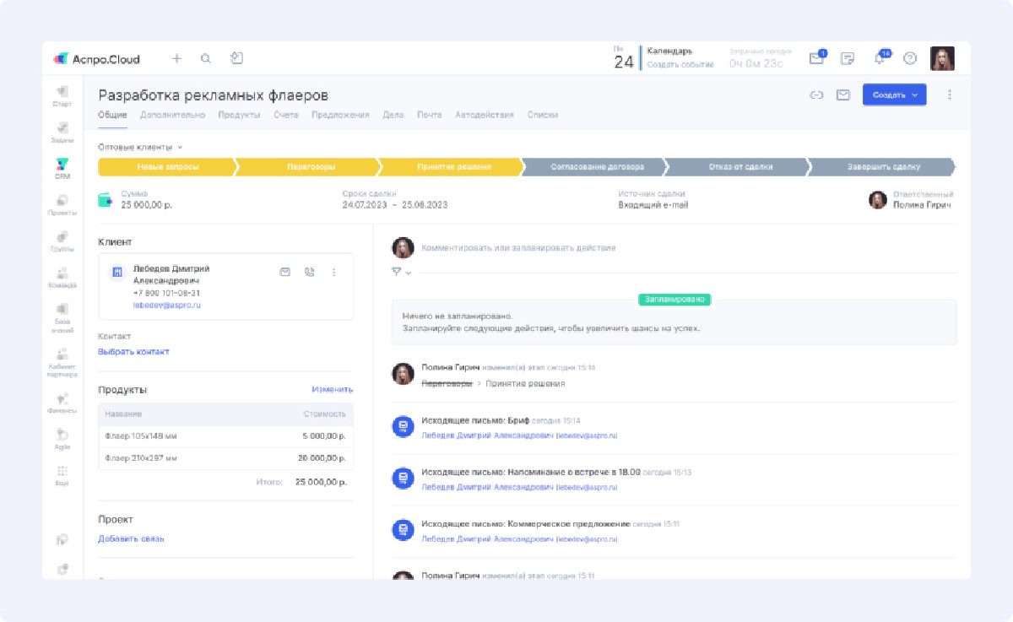Send email via client card envelope icon
The width and height of the screenshot is (1013, 622).
click(285, 272)
